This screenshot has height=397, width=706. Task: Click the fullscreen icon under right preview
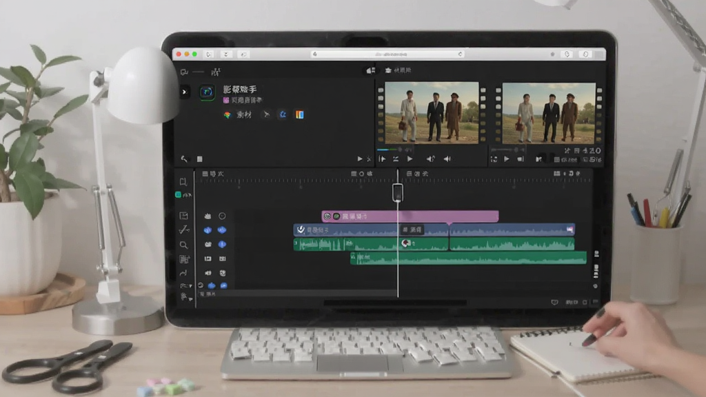click(x=494, y=159)
